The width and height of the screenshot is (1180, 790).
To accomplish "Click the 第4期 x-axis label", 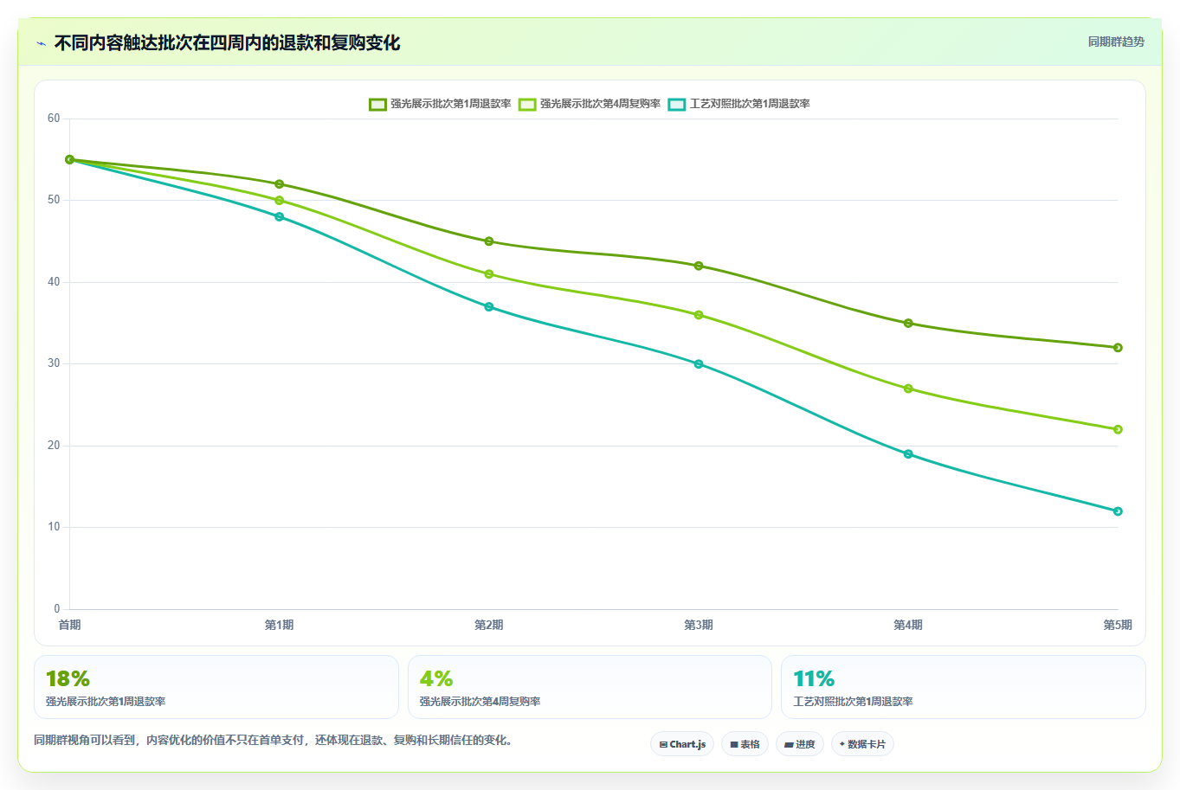I will 908,625.
